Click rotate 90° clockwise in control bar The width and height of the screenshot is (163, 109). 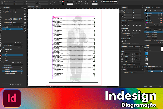(x=50, y=1)
